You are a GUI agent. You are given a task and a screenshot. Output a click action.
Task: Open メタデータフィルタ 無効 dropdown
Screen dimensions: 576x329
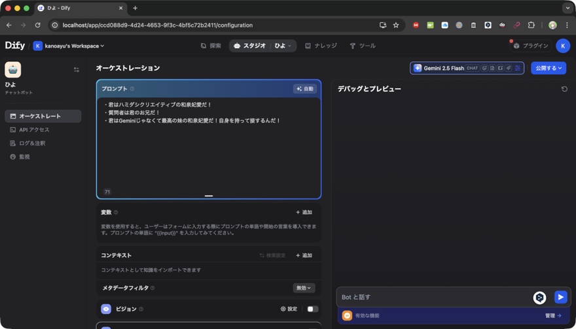(x=304, y=288)
